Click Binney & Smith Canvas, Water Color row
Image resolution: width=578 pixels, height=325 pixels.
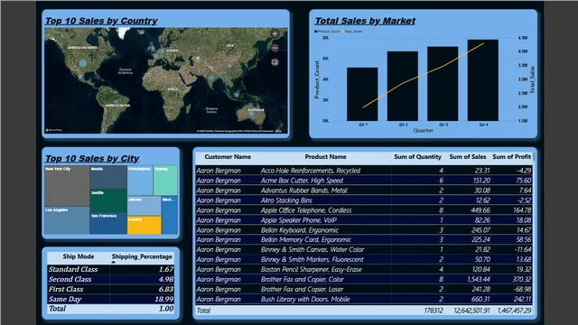364,250
